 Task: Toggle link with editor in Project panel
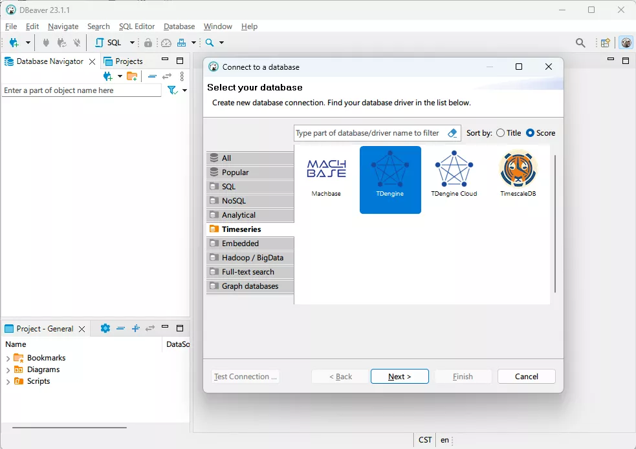(150, 328)
